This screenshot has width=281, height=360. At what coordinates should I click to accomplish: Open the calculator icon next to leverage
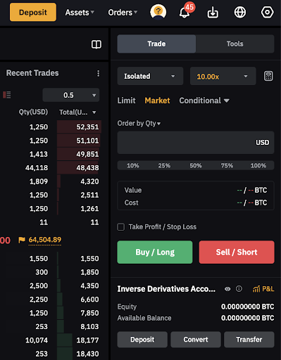(268, 76)
